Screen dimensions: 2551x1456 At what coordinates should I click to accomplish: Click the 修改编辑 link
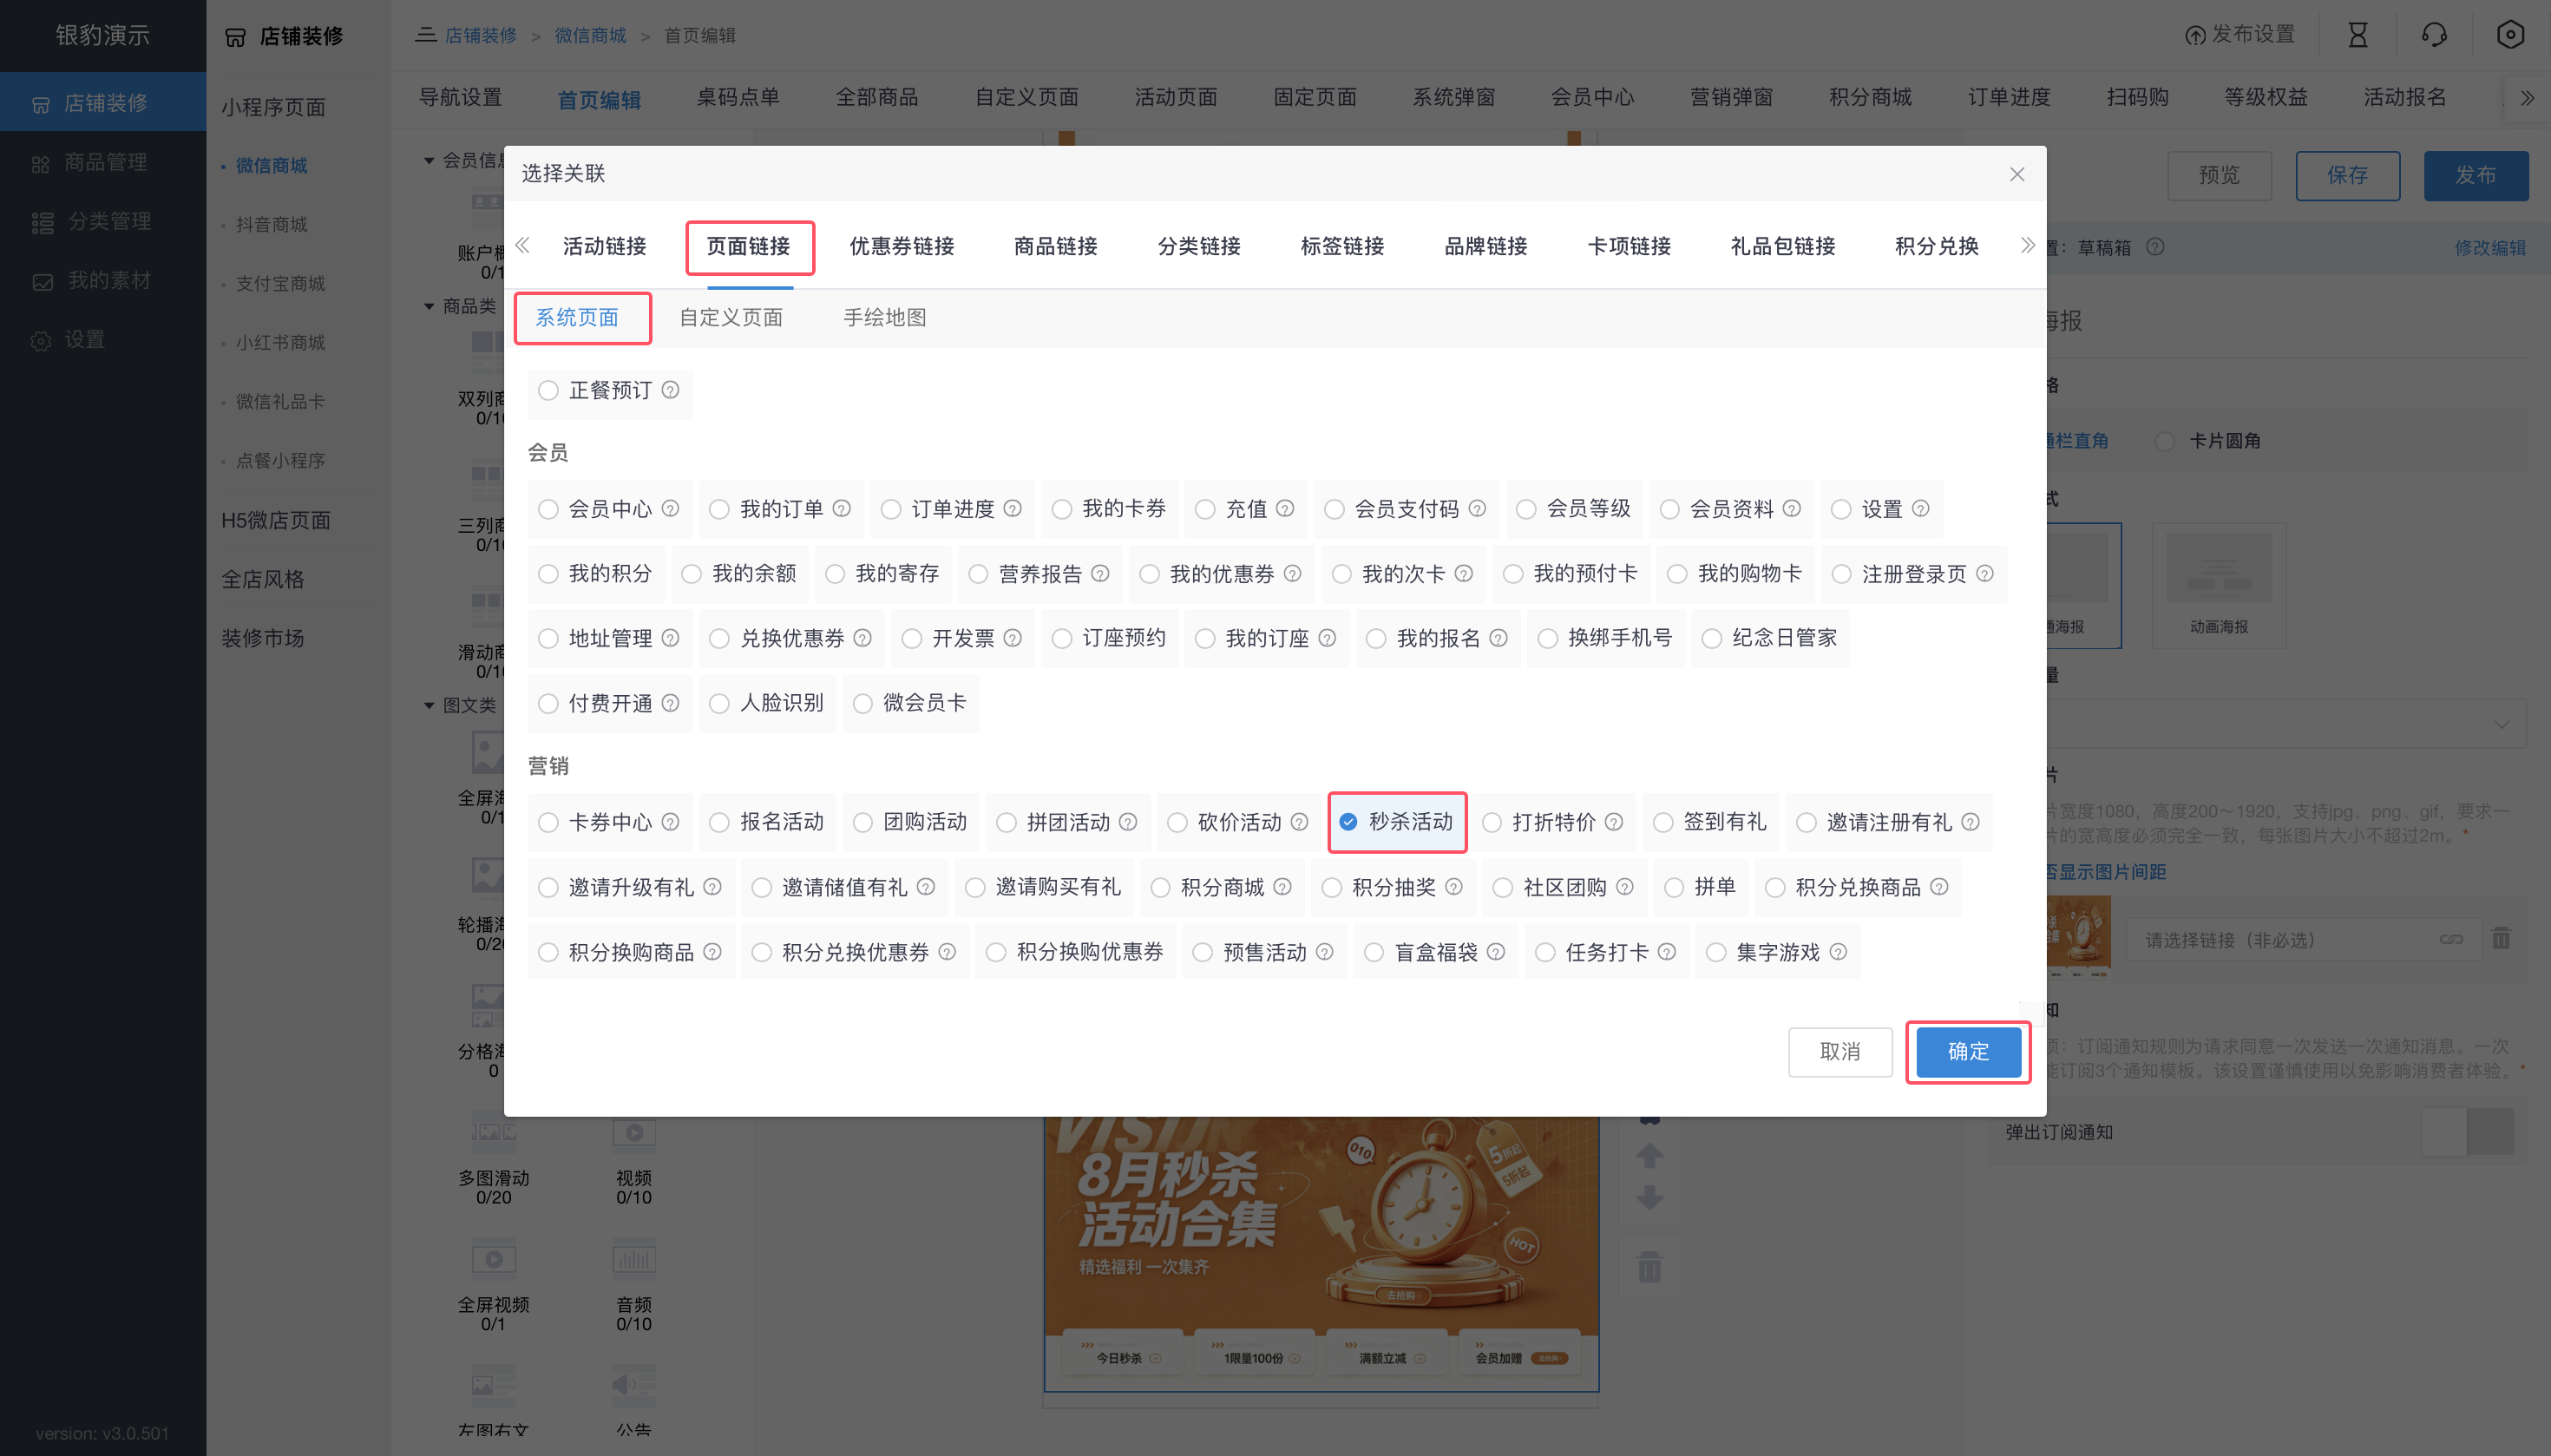click(2490, 248)
